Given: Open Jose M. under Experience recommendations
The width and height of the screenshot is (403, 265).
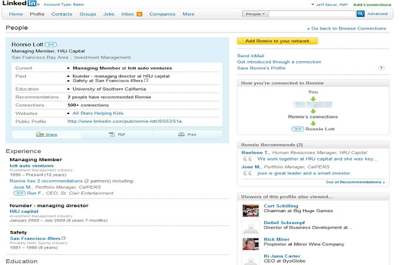Looking at the screenshot, I should 23,187.
